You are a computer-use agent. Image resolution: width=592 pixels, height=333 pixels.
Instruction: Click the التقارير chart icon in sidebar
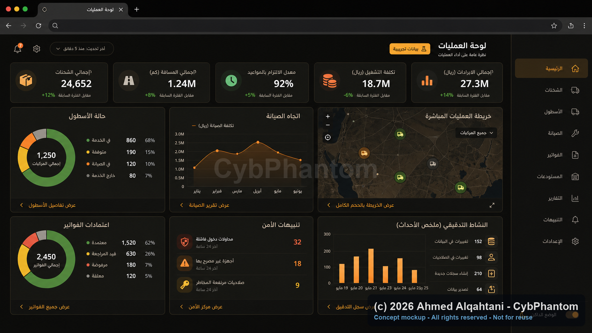pyautogui.click(x=575, y=198)
